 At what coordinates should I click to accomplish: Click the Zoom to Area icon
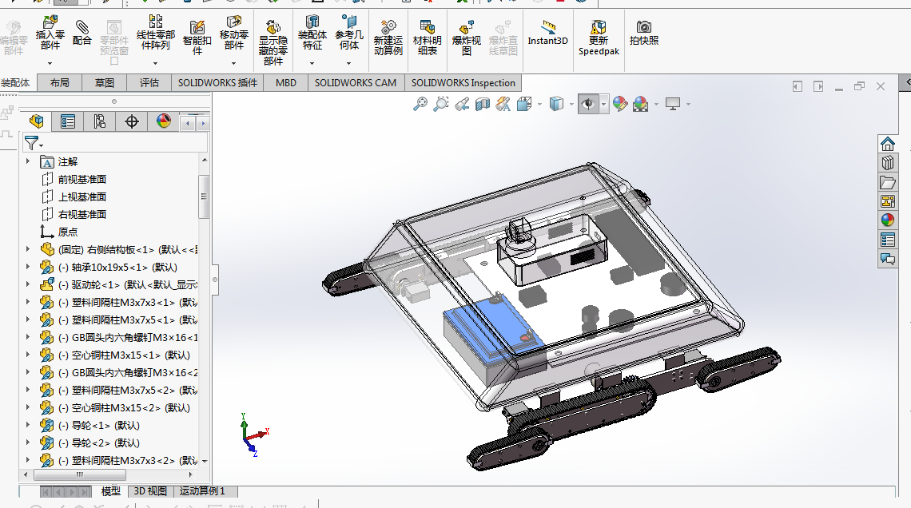pyautogui.click(x=441, y=104)
